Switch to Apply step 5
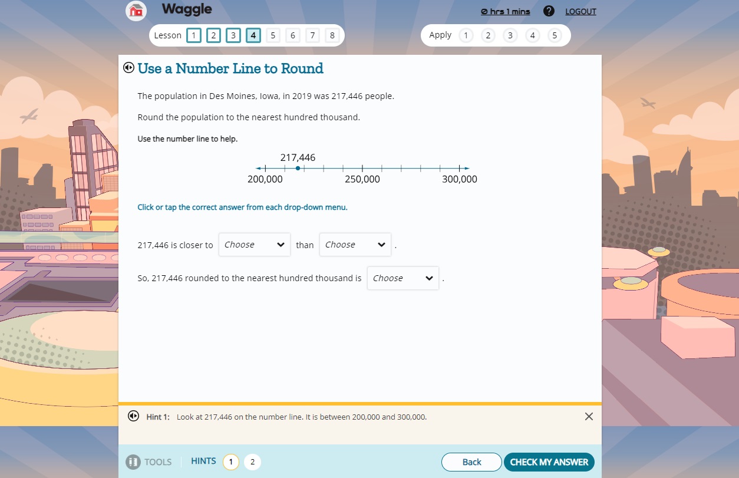Screen dimensions: 739x478 (x=555, y=35)
